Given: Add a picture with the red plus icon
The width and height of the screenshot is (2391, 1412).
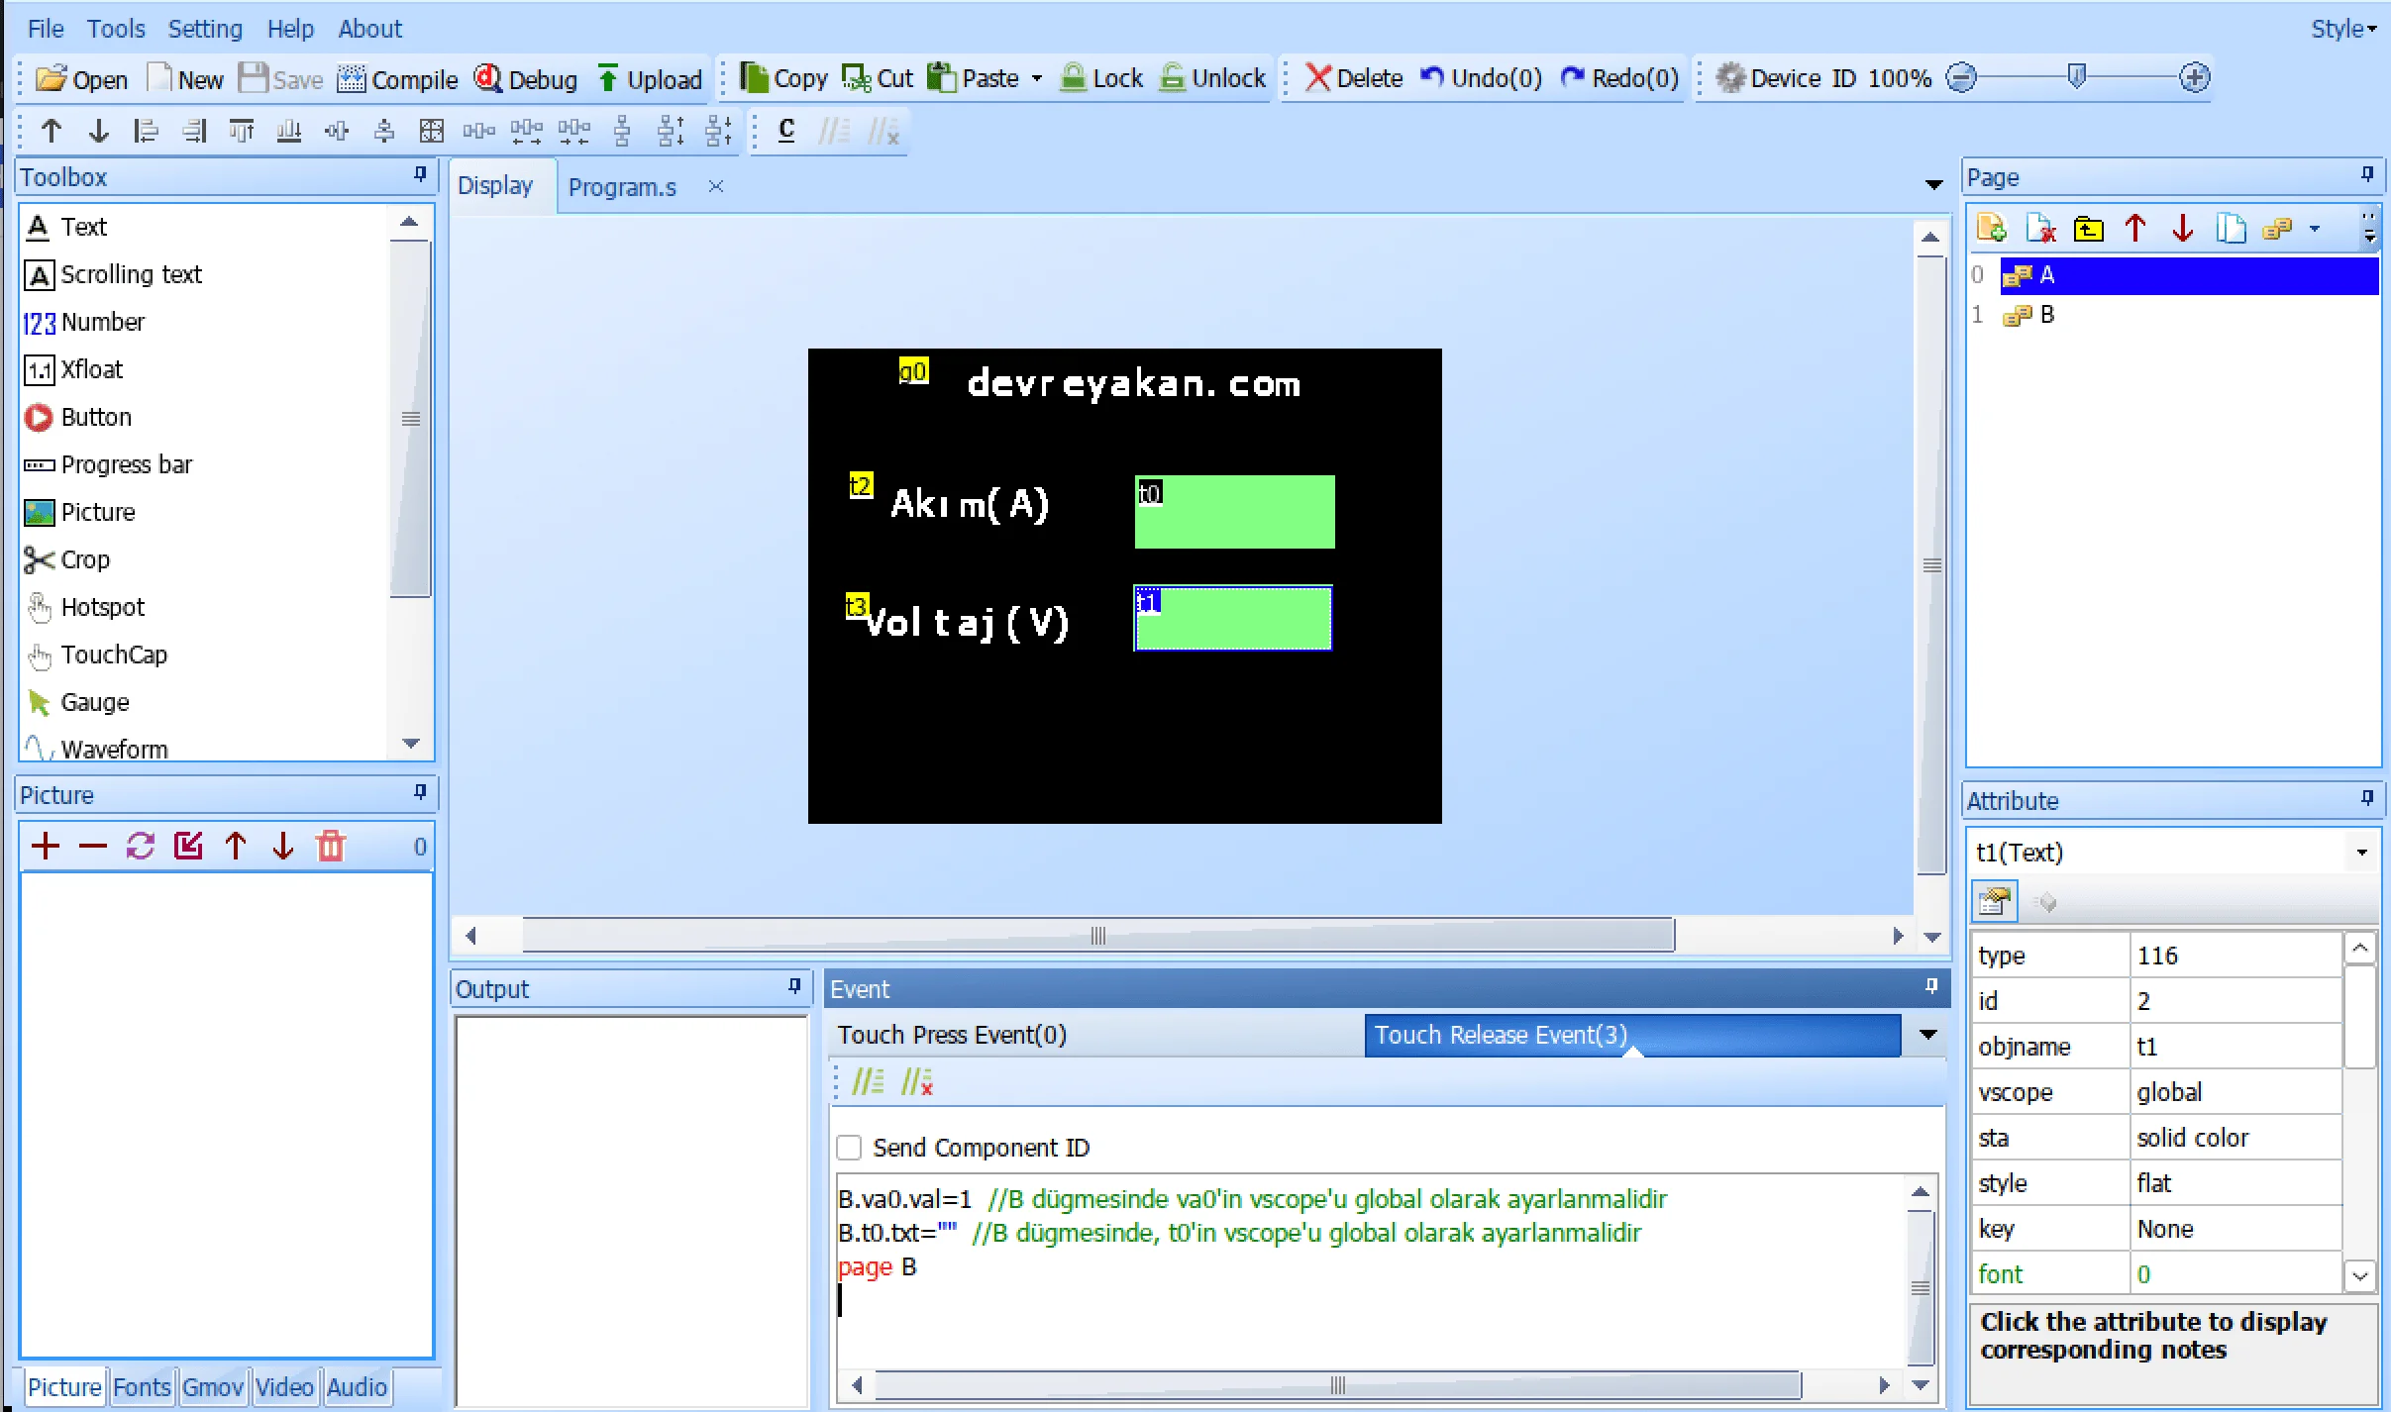Looking at the screenshot, I should pos(46,846).
